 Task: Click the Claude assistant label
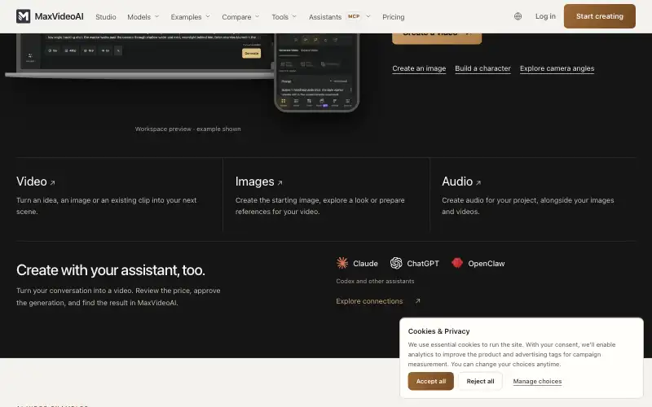pyautogui.click(x=365, y=263)
